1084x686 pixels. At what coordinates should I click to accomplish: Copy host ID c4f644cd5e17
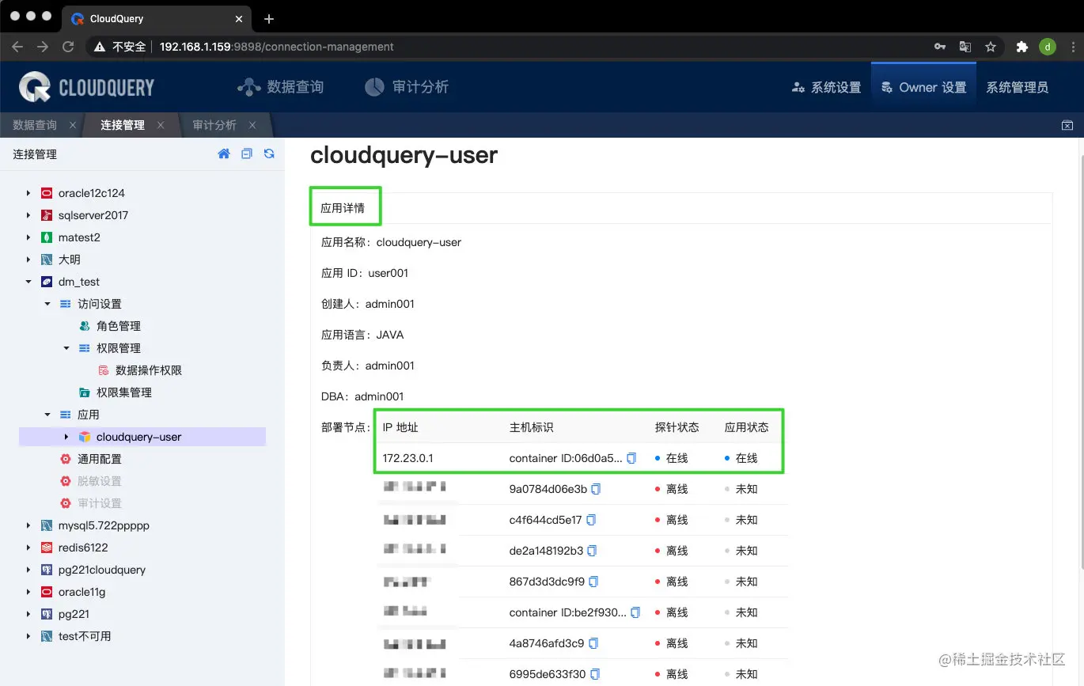click(591, 520)
